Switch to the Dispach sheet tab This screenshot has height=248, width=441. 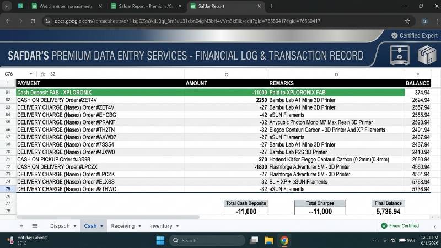(60, 226)
